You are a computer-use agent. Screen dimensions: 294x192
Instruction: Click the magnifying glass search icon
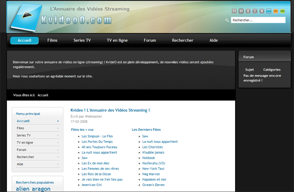pos(227,20)
